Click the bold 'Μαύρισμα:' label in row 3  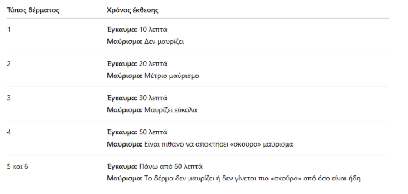point(125,110)
